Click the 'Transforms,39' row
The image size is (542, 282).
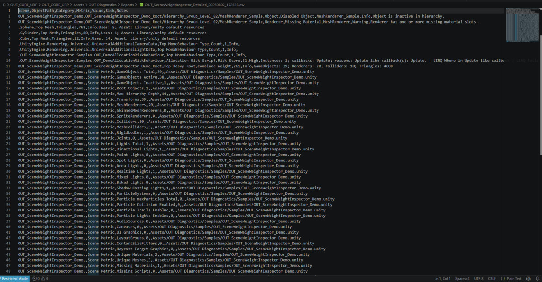tap(158, 99)
